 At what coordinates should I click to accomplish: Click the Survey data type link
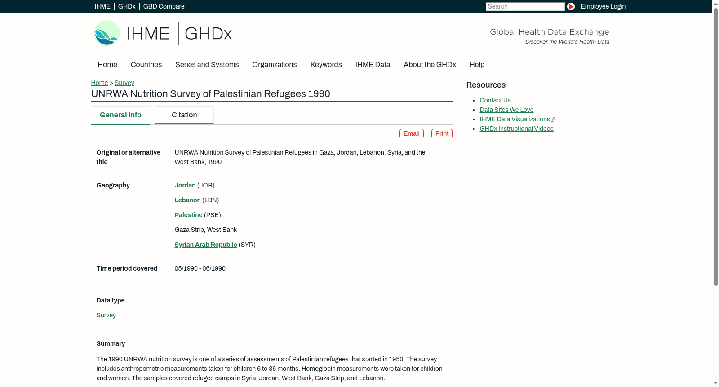[x=106, y=315]
